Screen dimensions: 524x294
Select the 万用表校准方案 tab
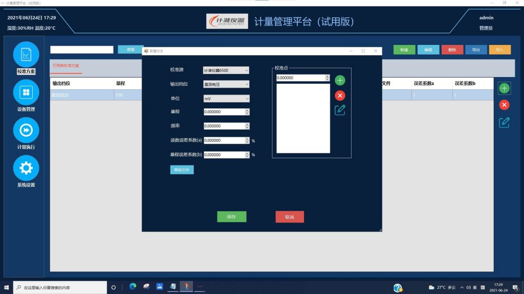pyautogui.click(x=65, y=66)
